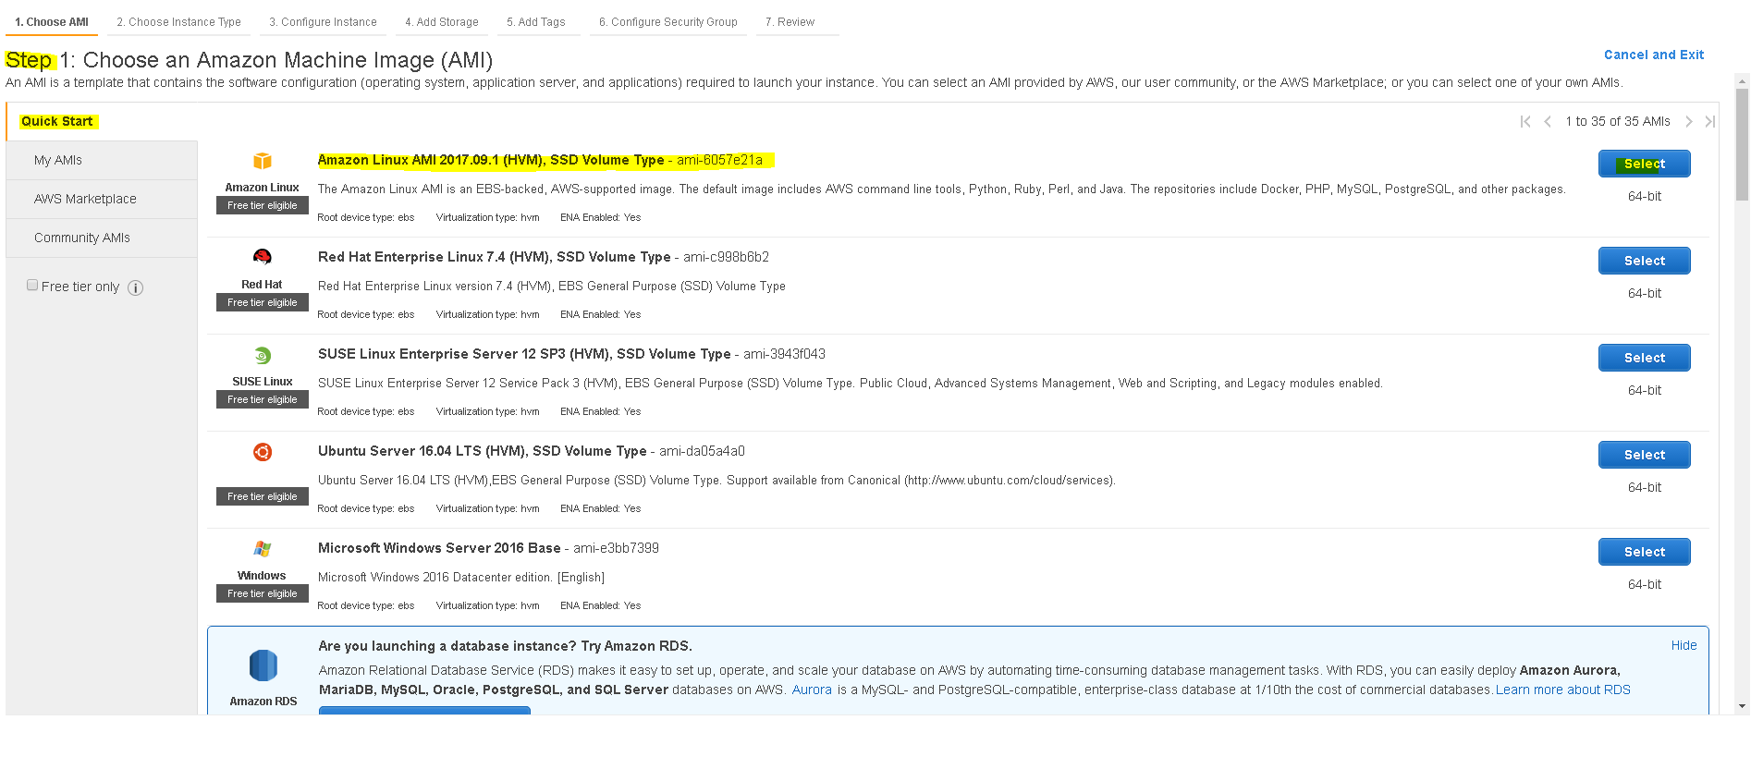Hide the Amazon RDS suggestion banner
The height and width of the screenshot is (769, 1751).
click(1684, 645)
